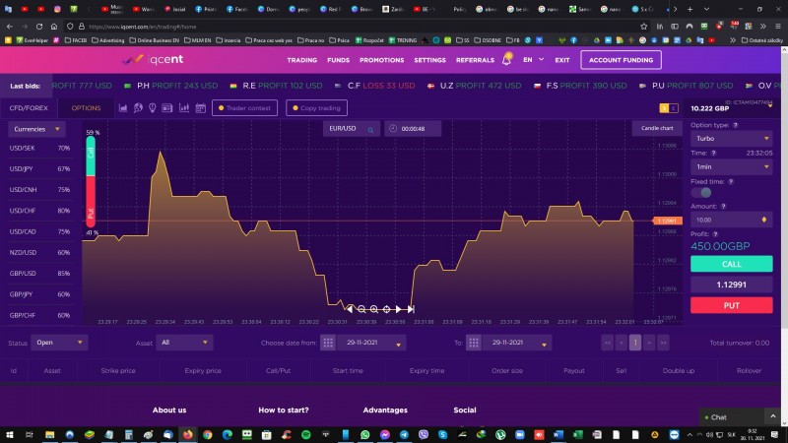Toggle the Fixed time switch

tap(701, 192)
